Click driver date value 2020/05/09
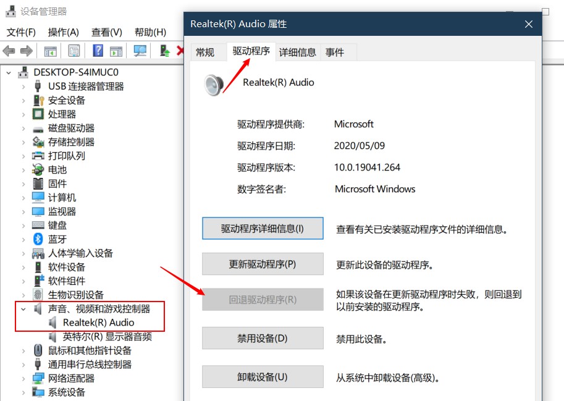Image resolution: width=564 pixels, height=401 pixels. tap(360, 146)
